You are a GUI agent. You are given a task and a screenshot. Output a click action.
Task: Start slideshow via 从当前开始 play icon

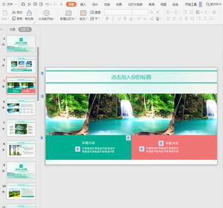pyautogui.click(x=46, y=13)
